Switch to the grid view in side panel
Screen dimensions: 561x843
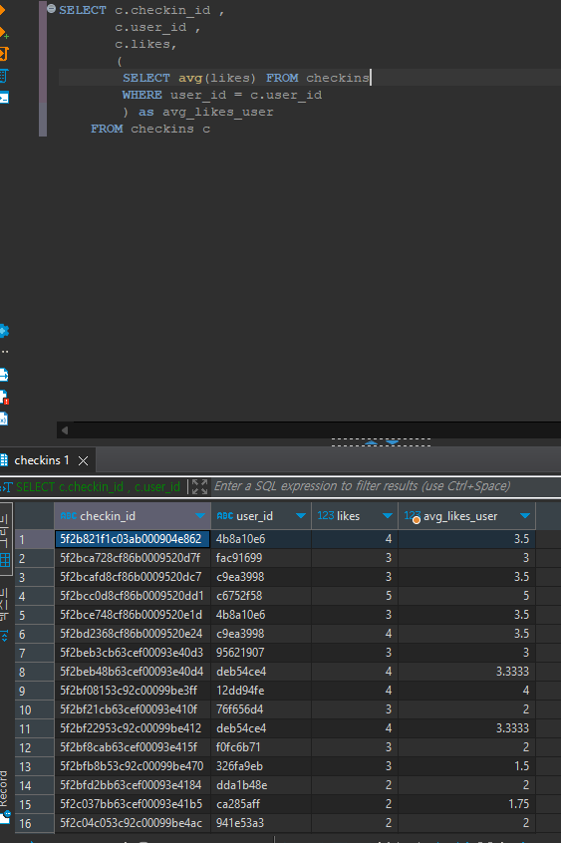(5, 560)
